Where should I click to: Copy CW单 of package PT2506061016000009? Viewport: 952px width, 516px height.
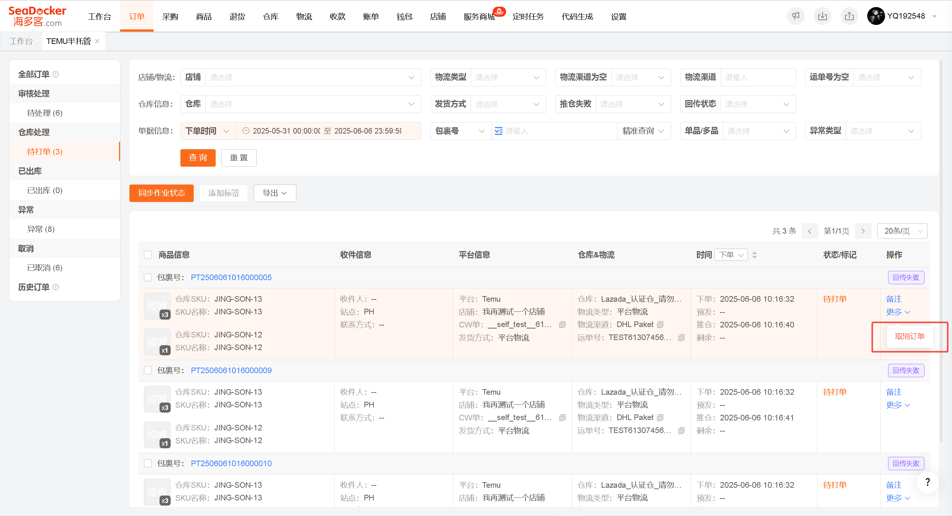pyautogui.click(x=562, y=418)
